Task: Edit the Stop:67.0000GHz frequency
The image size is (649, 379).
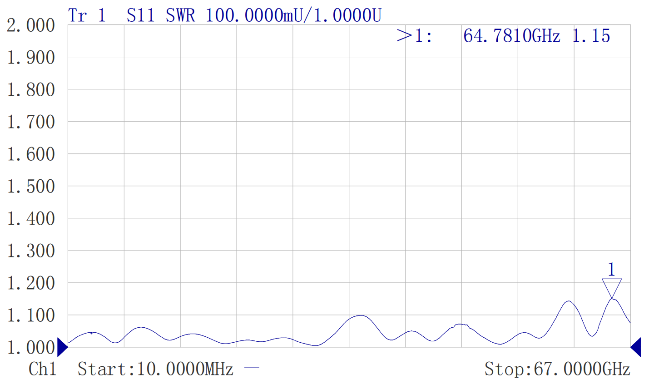Action: point(557,369)
